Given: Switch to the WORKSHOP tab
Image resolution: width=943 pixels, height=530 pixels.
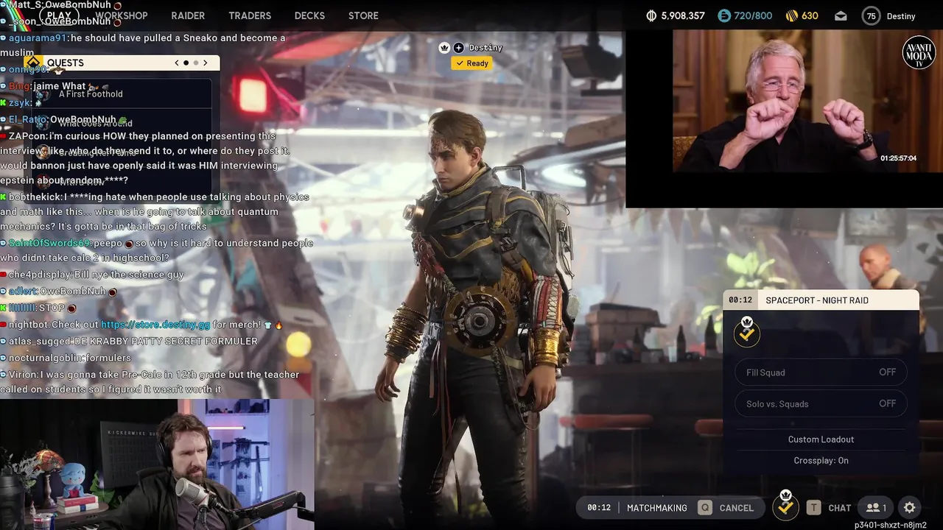Looking at the screenshot, I should 121,15.
